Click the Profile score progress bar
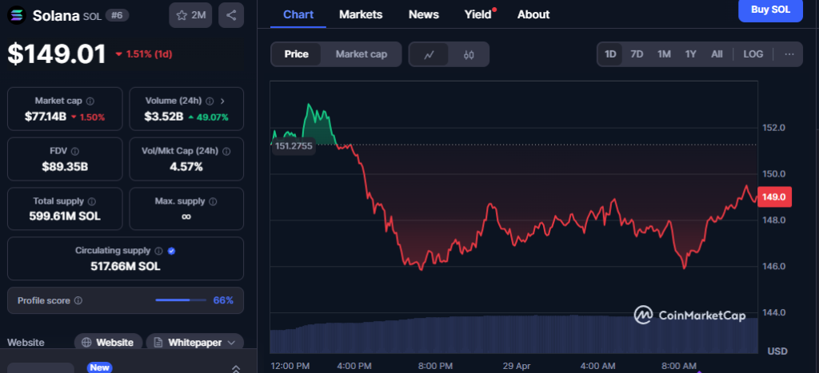This screenshot has height=373, width=819. tap(181, 300)
